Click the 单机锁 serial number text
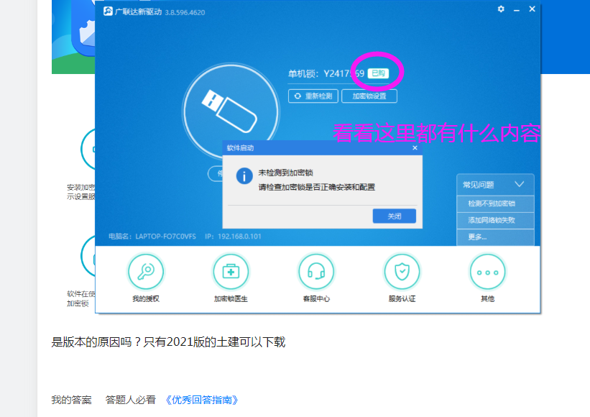This screenshot has height=417, width=590. click(x=326, y=73)
